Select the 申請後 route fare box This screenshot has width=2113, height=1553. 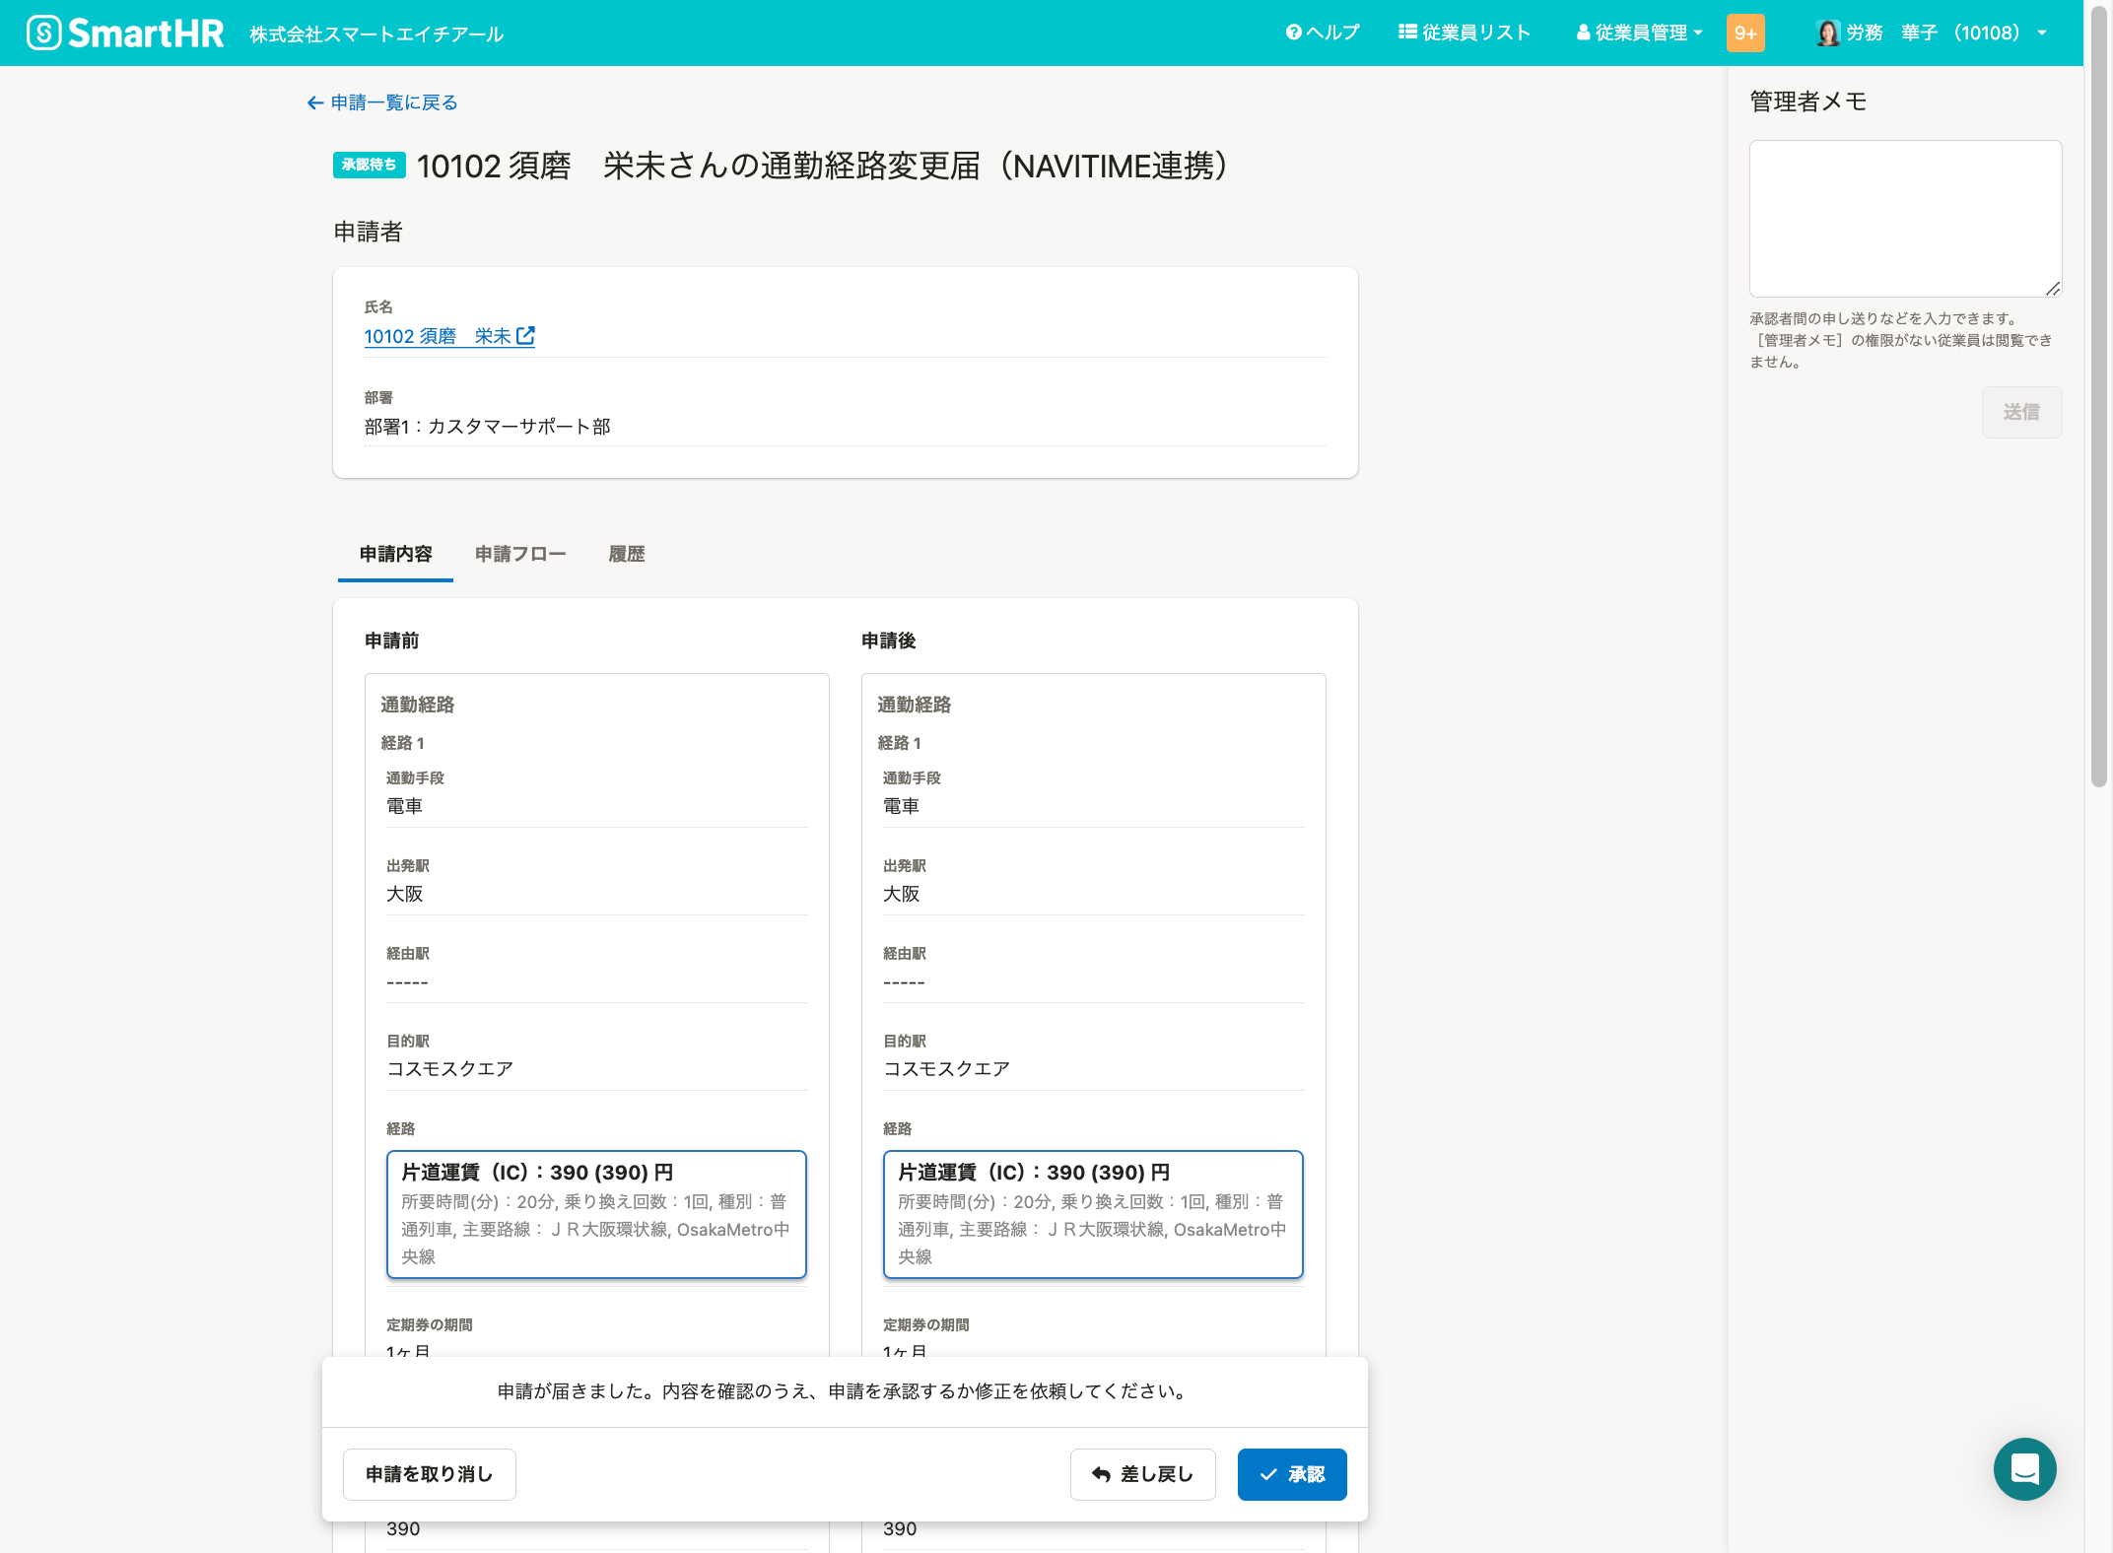1093,1214
